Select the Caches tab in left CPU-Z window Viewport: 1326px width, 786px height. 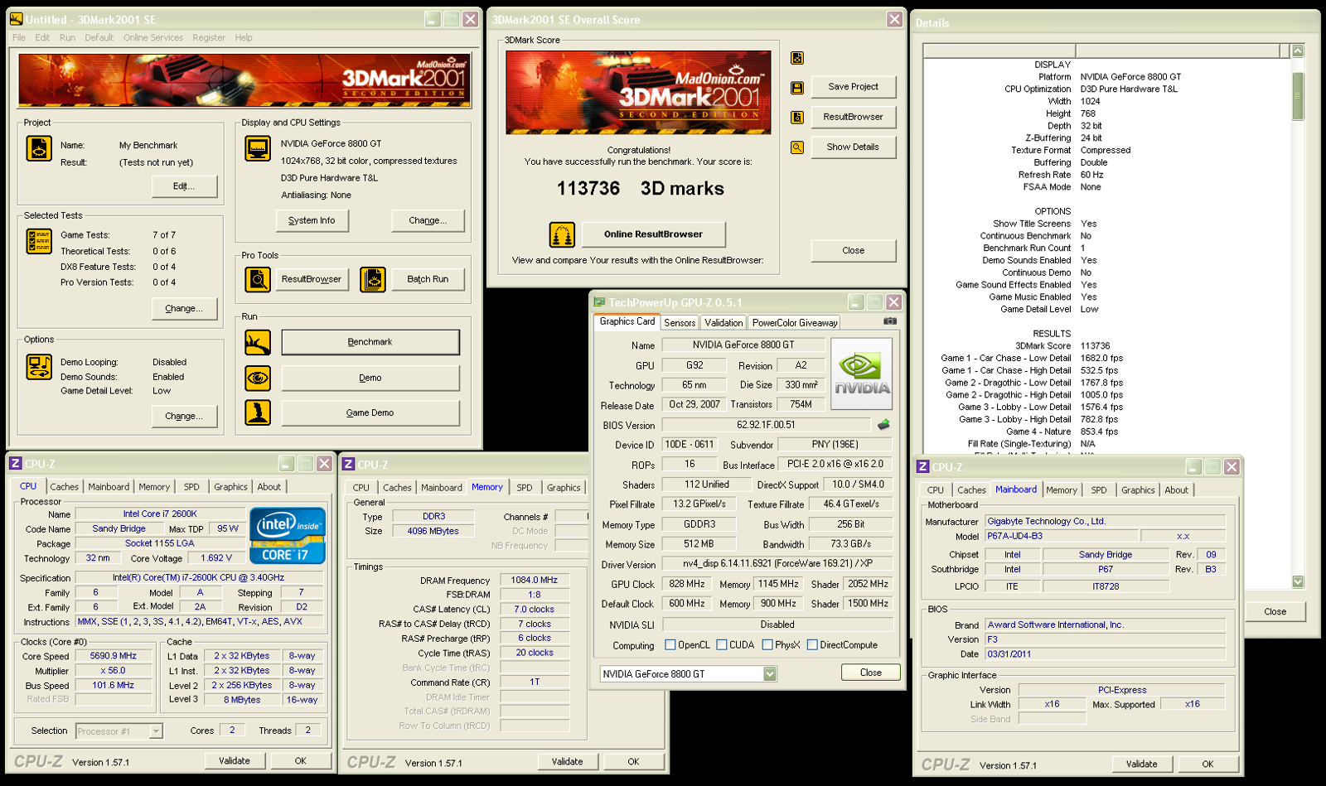(64, 487)
